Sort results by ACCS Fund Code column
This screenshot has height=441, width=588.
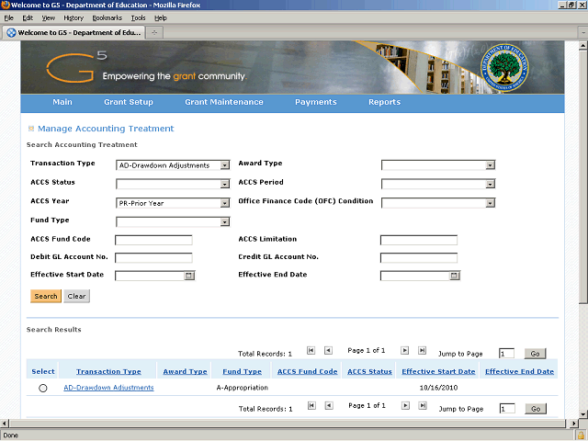pos(308,371)
